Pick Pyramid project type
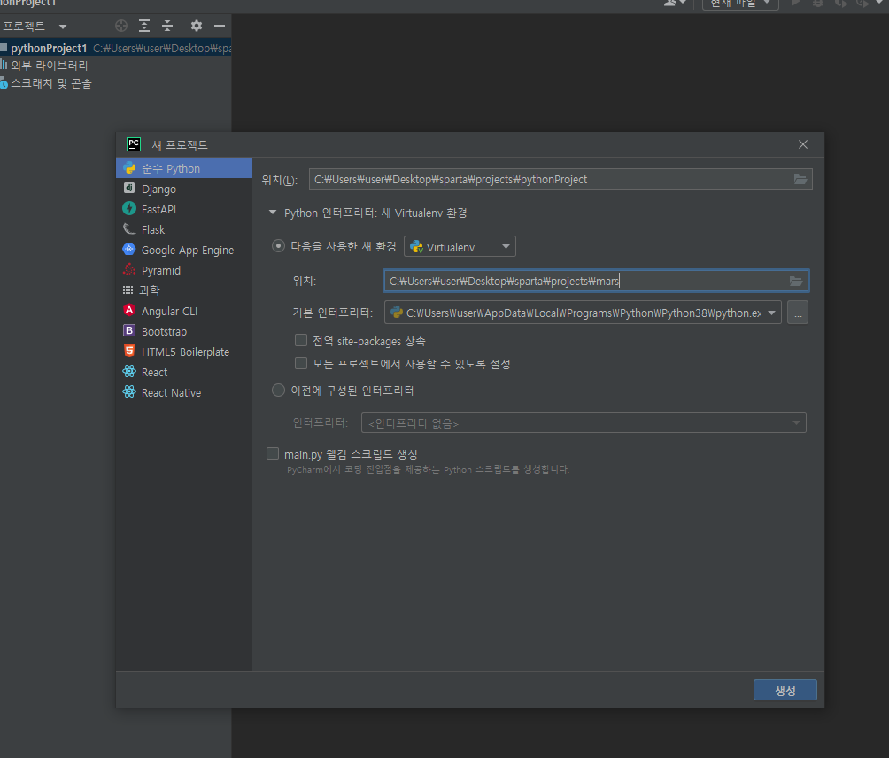Viewport: 889px width, 758px height. click(183, 270)
